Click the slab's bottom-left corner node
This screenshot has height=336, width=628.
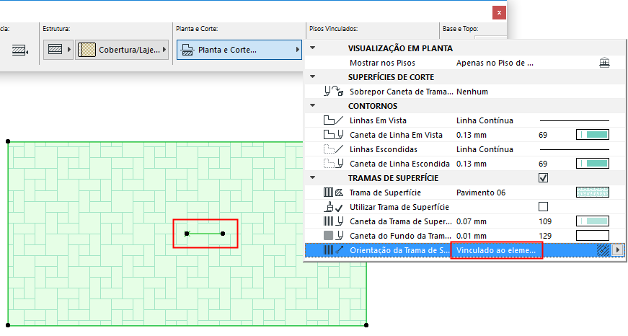click(8, 325)
